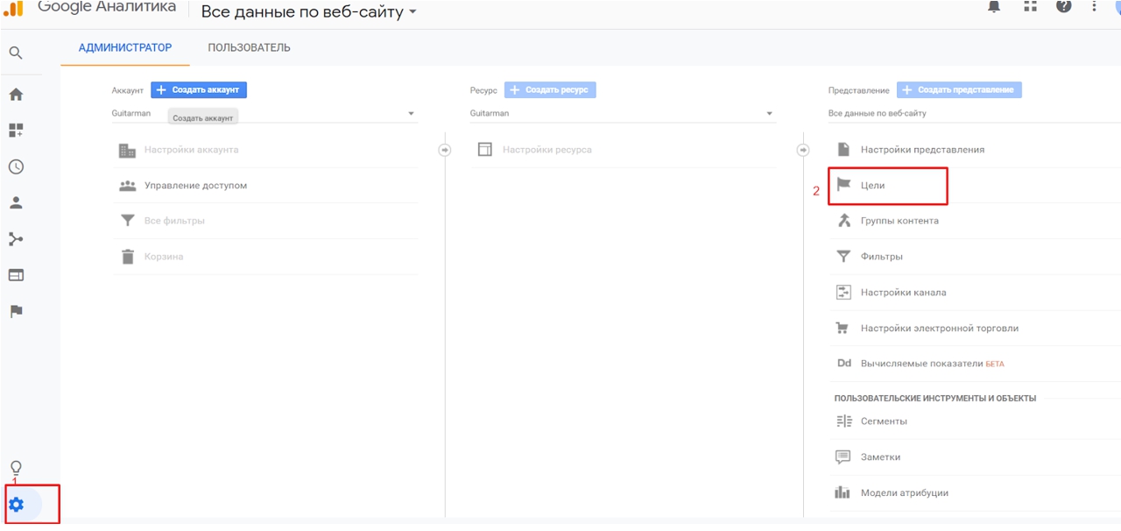Click the Admin gear icon

(x=16, y=505)
